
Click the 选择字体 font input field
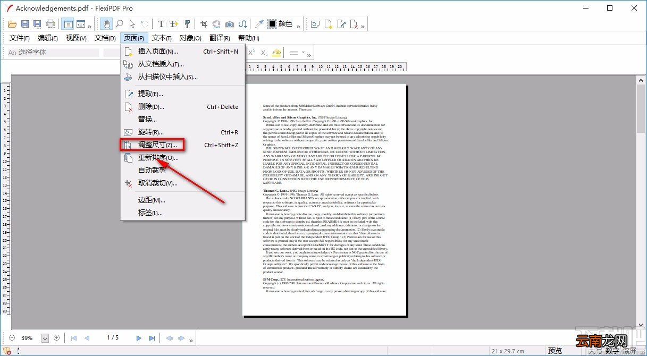pyautogui.click(x=52, y=53)
